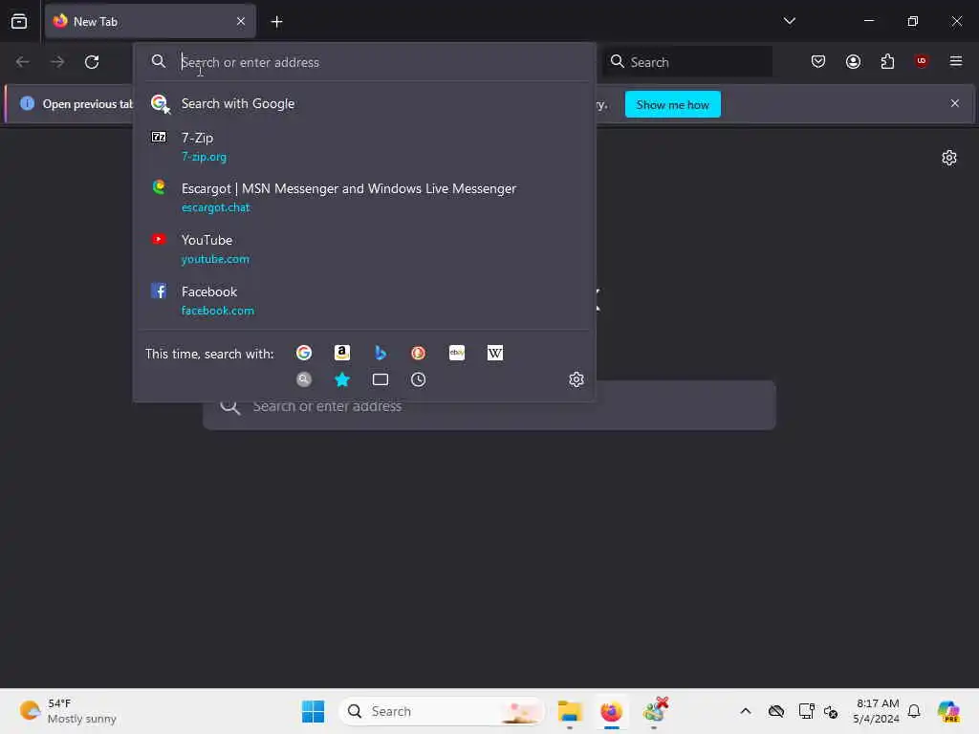The width and height of the screenshot is (979, 734).
Task: Personalize new tab with gear icon
Action: point(949,158)
